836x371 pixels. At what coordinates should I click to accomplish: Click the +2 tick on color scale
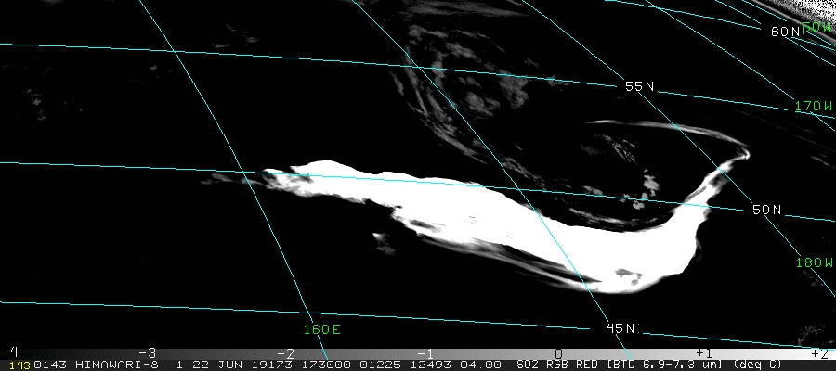click(x=818, y=352)
